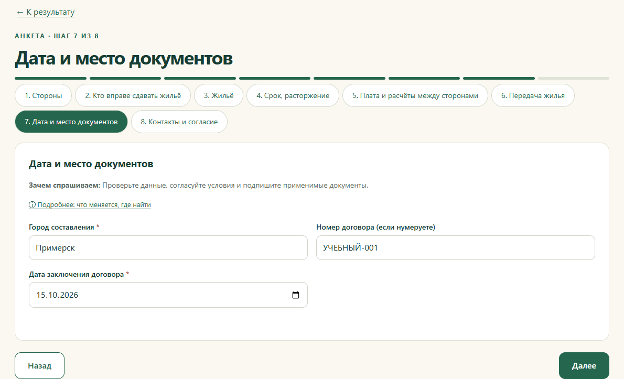Open 'Подробнее: что меняется, где найти' link

(x=90, y=205)
